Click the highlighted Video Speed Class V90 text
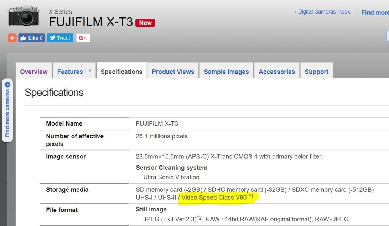Viewport: 389px width, 226px height. [x=214, y=198]
